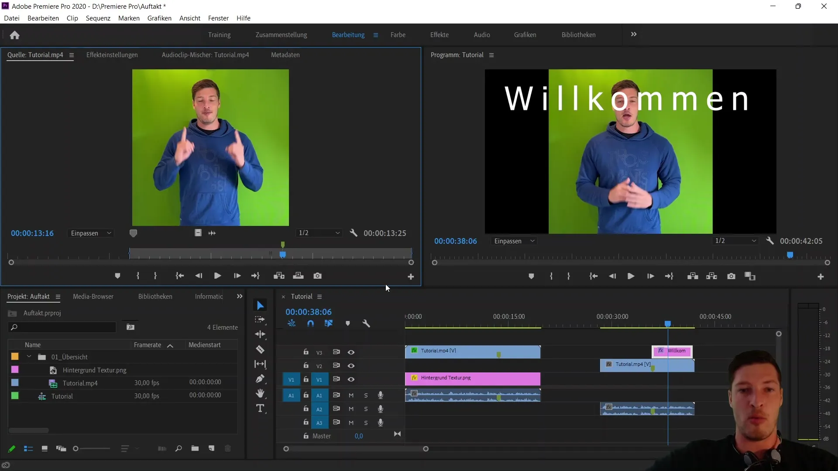This screenshot has height=471, width=838.
Task: Open the Fenster menu
Action: (x=218, y=18)
